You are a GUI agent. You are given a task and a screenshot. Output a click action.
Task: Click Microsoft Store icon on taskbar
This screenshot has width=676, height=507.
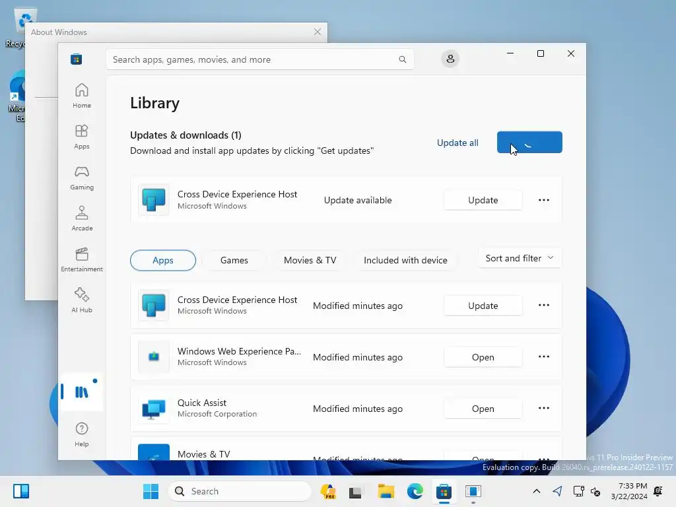(x=444, y=491)
